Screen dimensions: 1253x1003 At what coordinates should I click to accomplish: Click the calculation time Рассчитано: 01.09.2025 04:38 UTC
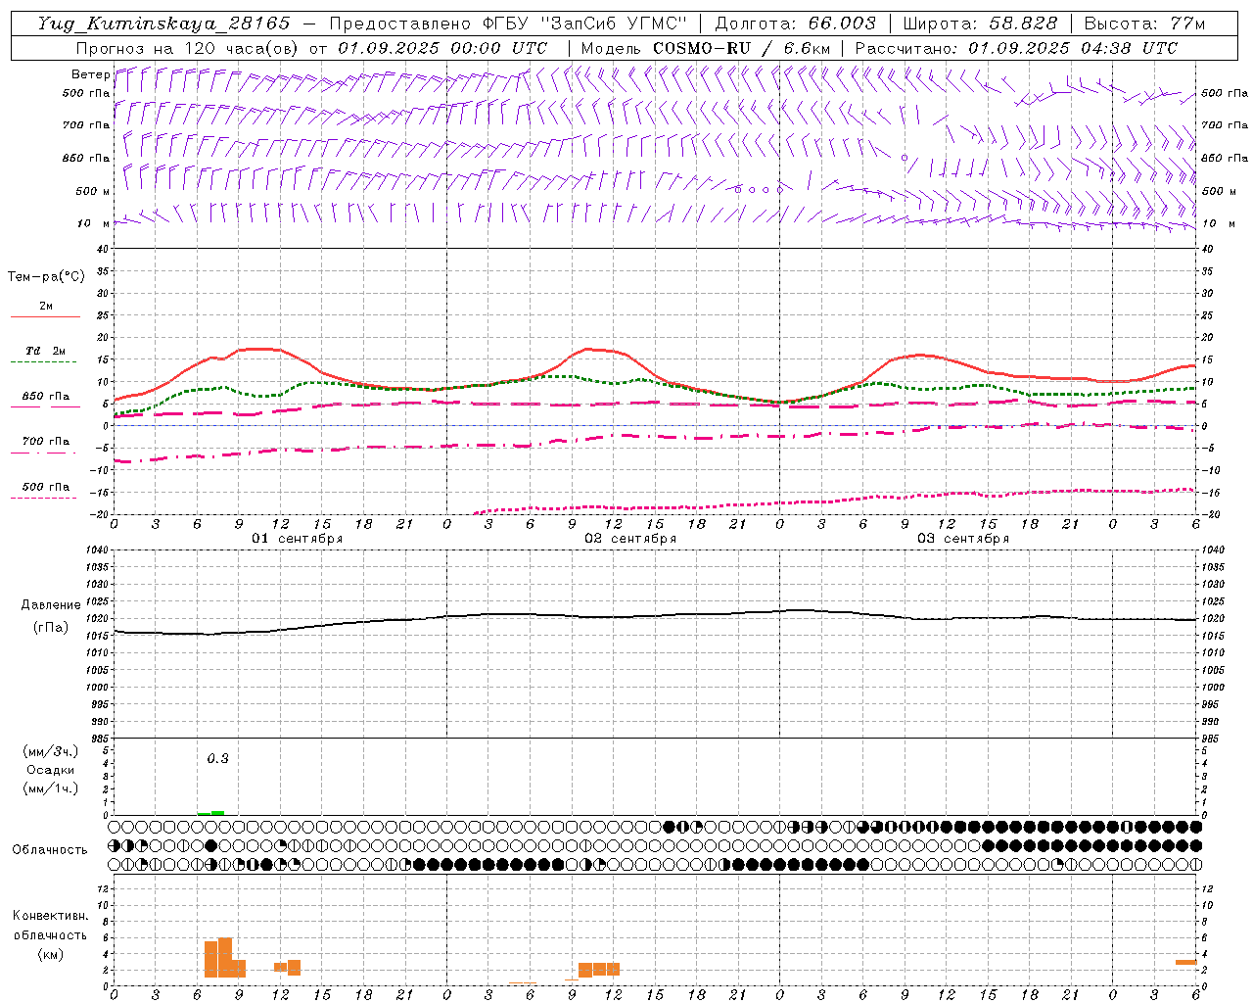(1016, 48)
